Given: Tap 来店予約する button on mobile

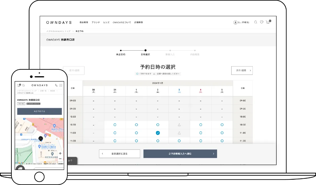Looking at the screenshot, I should [39, 111].
